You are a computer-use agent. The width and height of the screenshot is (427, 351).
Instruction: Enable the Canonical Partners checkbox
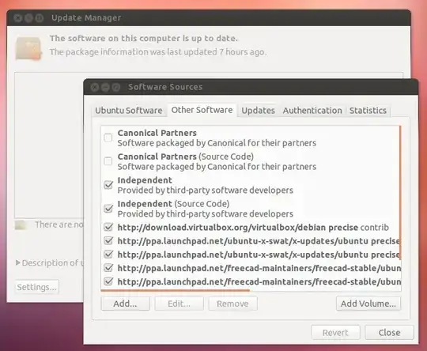[x=108, y=138]
